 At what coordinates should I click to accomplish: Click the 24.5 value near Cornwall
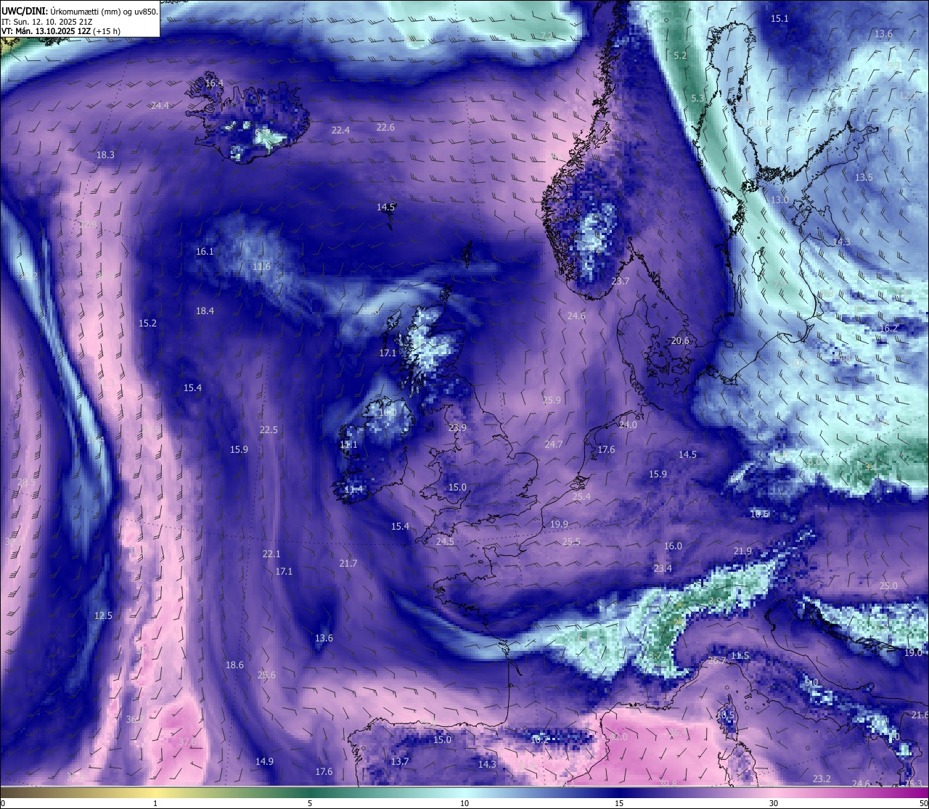(x=445, y=541)
